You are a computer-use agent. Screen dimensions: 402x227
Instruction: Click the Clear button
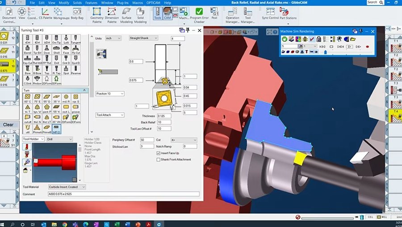pyautogui.click(x=8, y=125)
